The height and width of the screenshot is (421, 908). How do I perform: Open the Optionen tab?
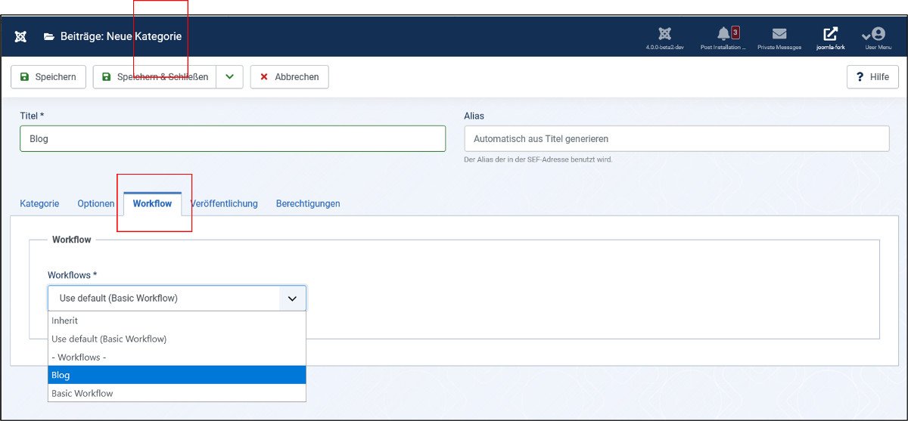[96, 203]
